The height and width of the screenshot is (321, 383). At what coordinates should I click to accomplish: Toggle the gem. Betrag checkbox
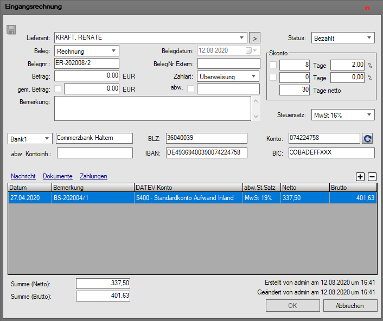pos(58,89)
